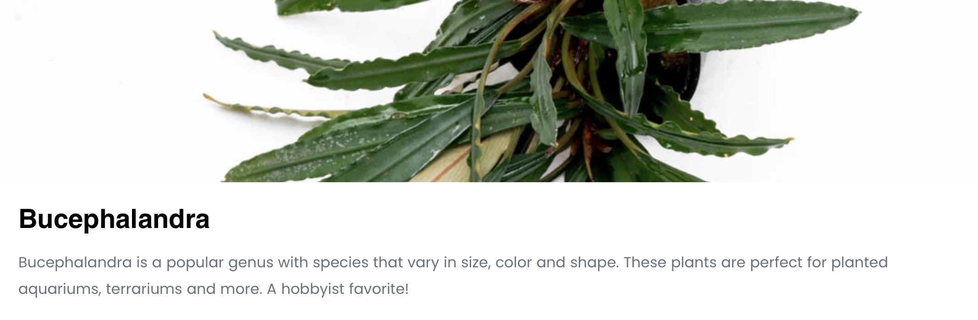This screenshot has height=320, width=978.
Task: Select the Bucephalandra description paragraph
Action: pos(453,276)
